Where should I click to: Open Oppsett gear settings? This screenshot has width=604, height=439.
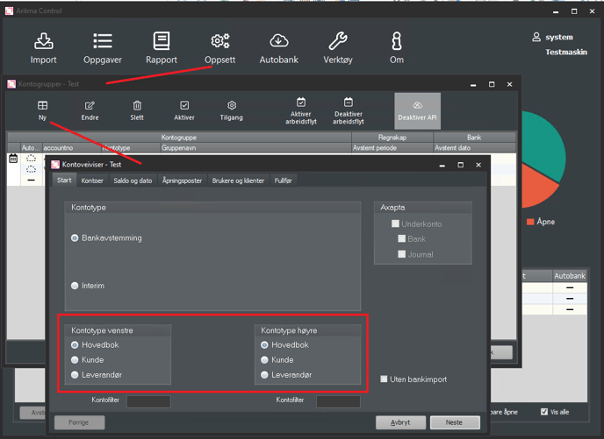[x=219, y=41]
